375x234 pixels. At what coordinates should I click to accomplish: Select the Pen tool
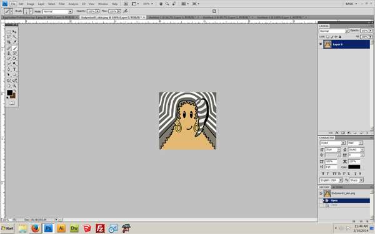9,69
